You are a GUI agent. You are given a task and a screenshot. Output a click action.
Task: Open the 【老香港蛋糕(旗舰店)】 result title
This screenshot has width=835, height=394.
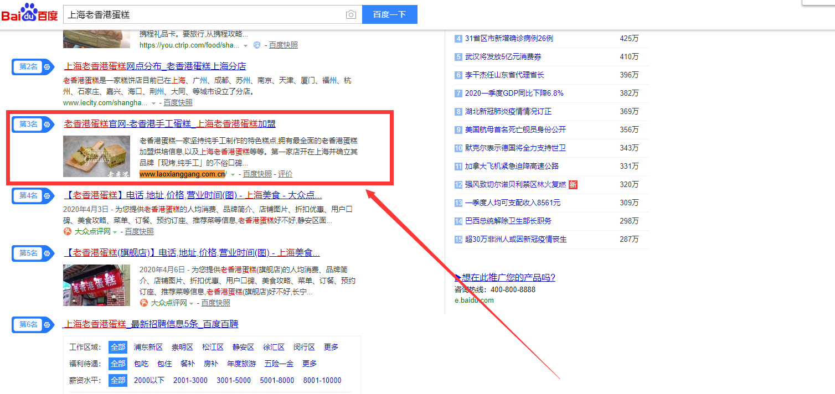(x=192, y=253)
